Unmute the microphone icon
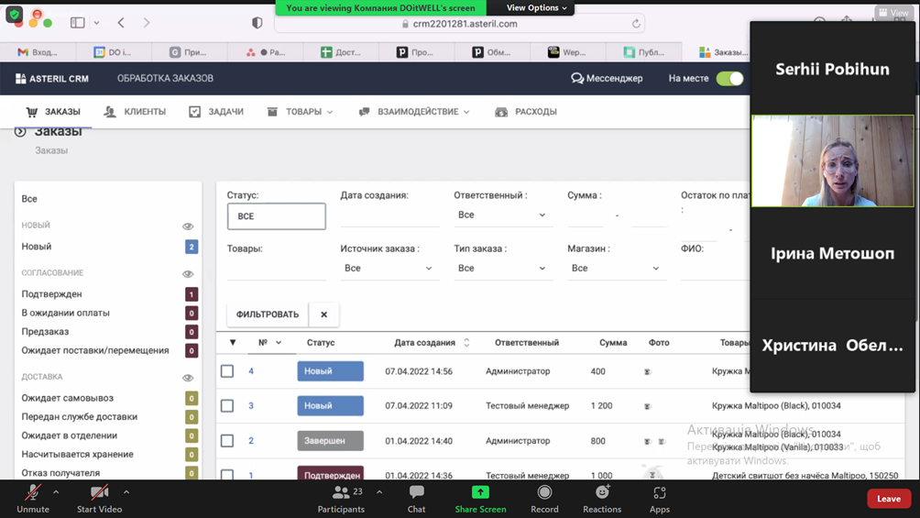 (33, 493)
